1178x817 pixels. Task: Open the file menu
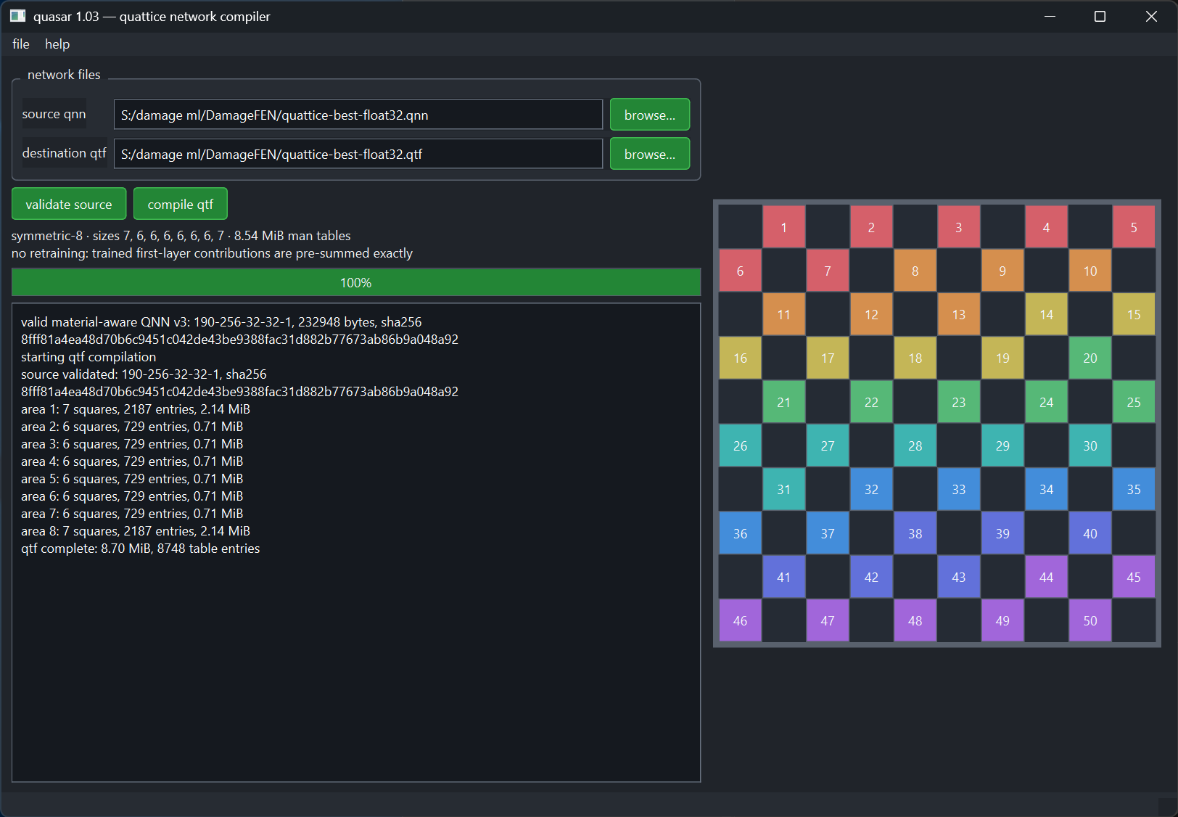click(20, 44)
